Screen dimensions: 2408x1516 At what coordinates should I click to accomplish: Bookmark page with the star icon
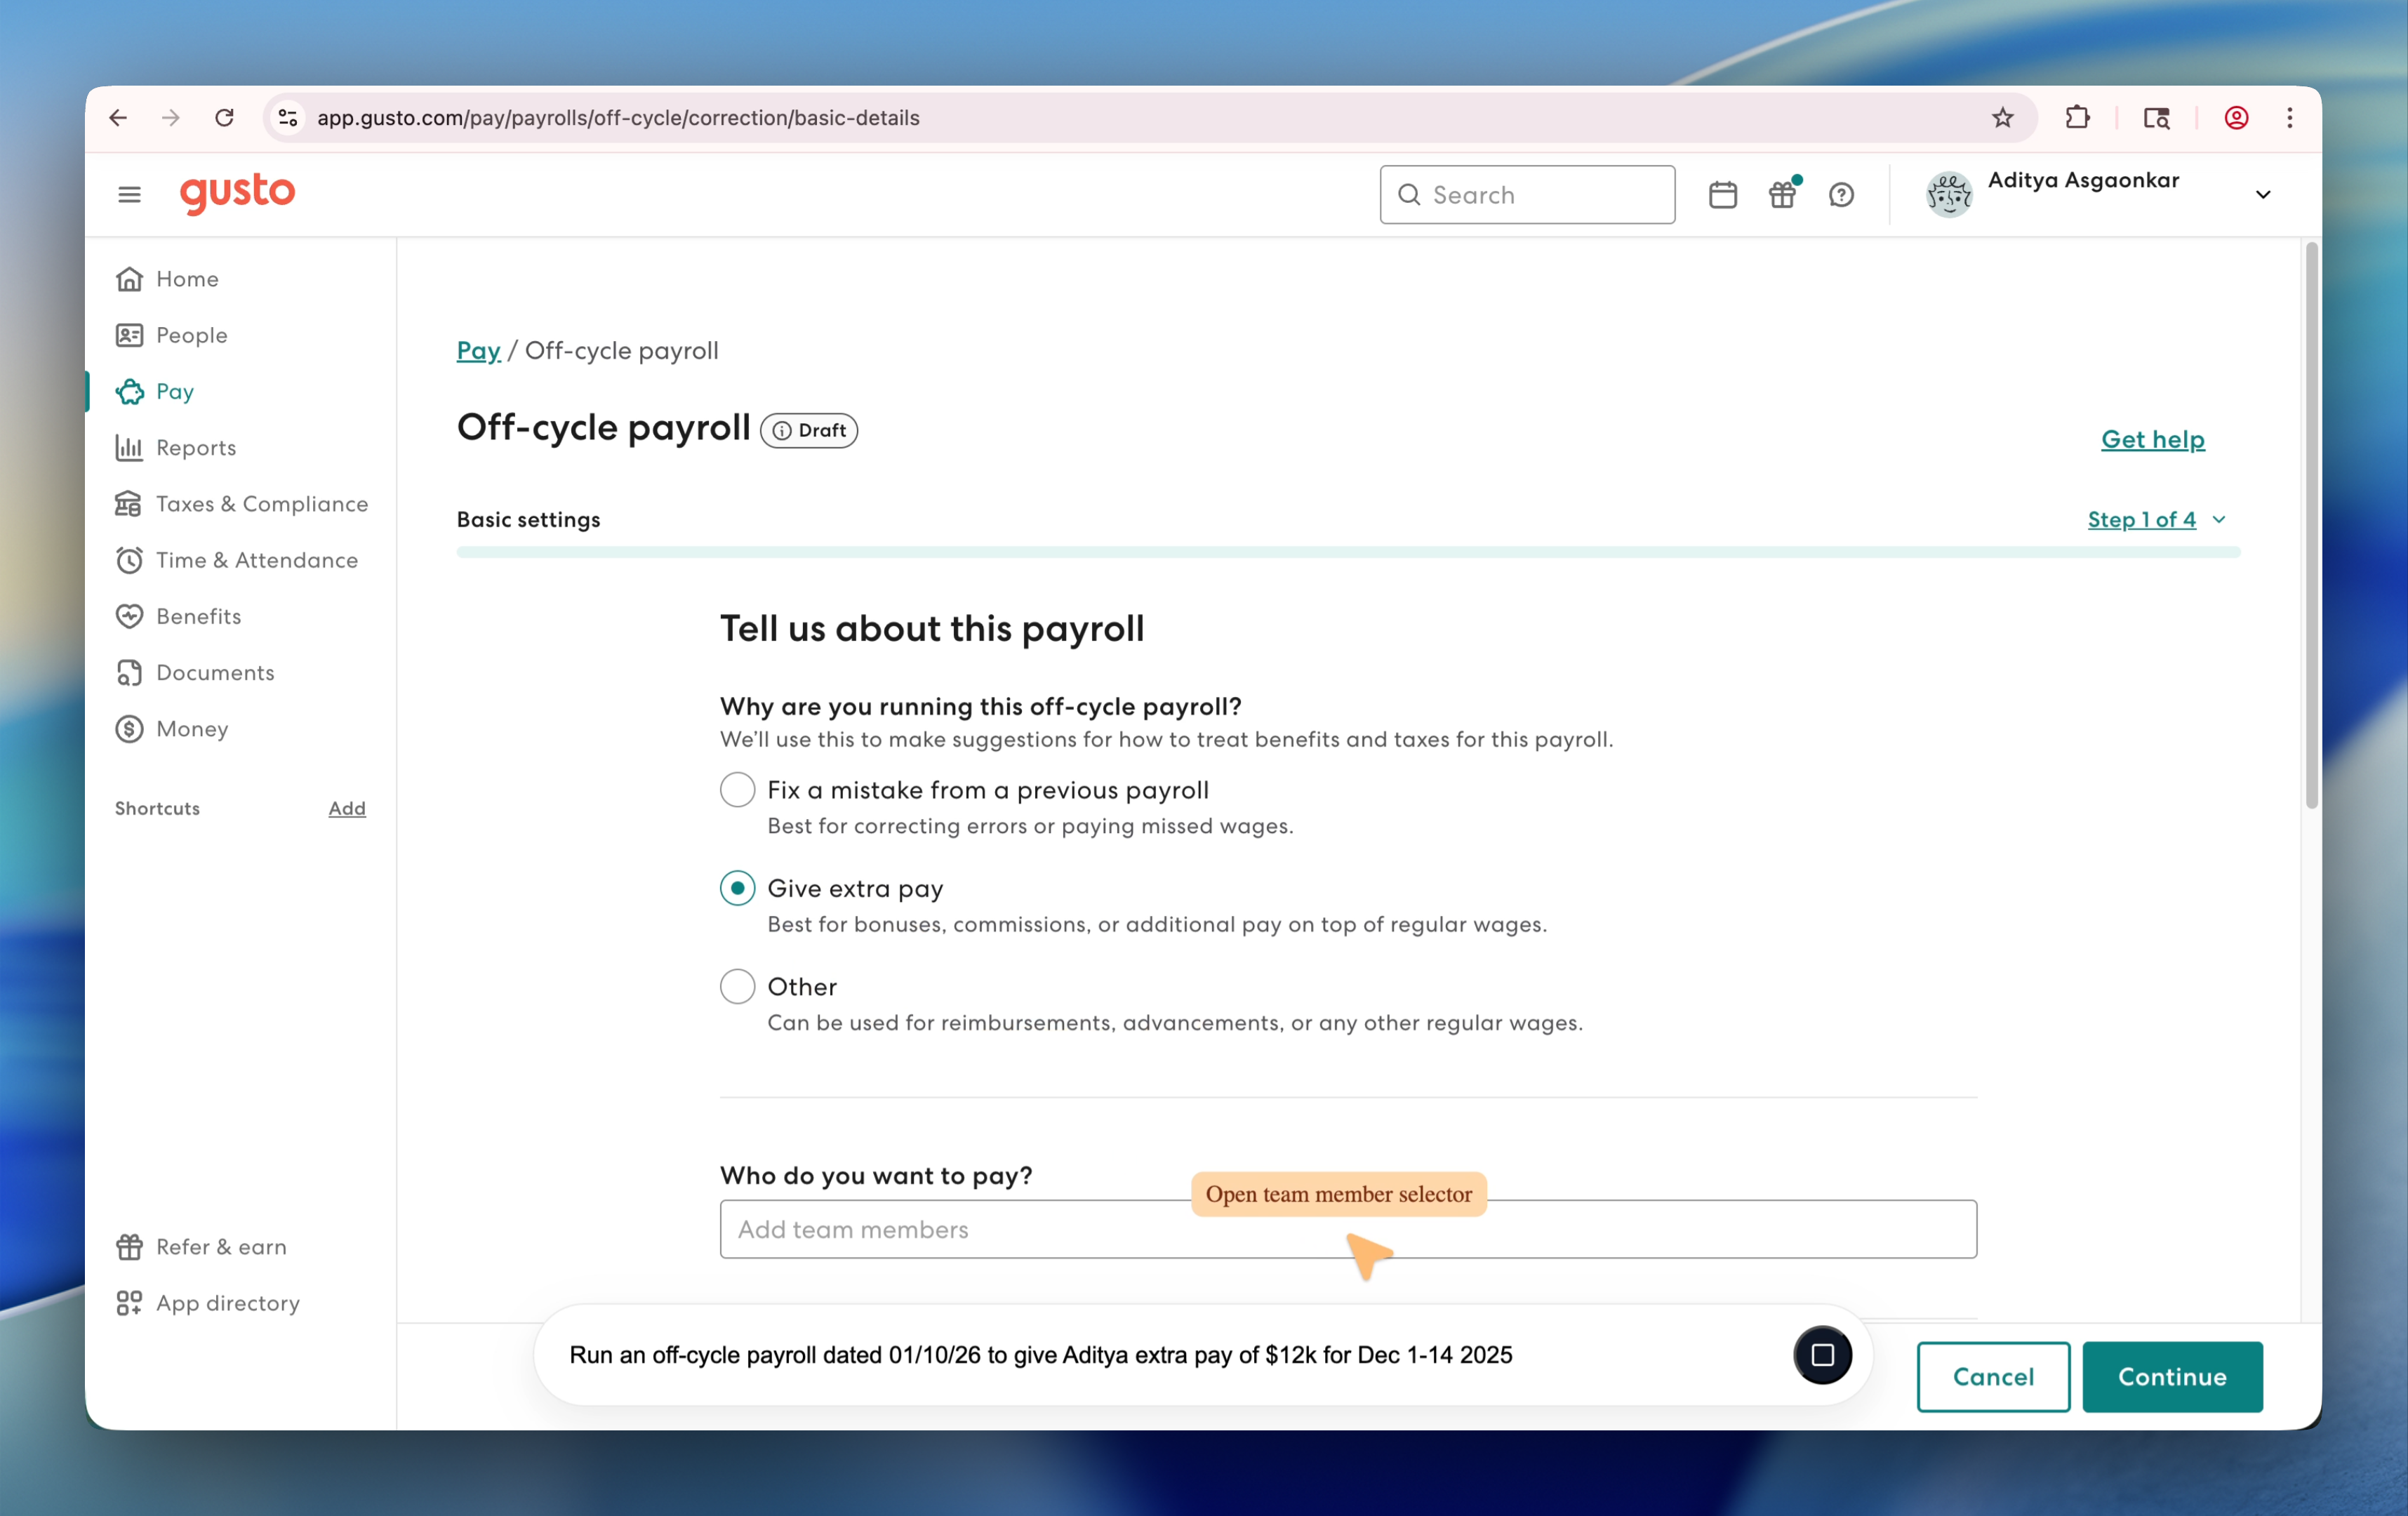[2002, 118]
